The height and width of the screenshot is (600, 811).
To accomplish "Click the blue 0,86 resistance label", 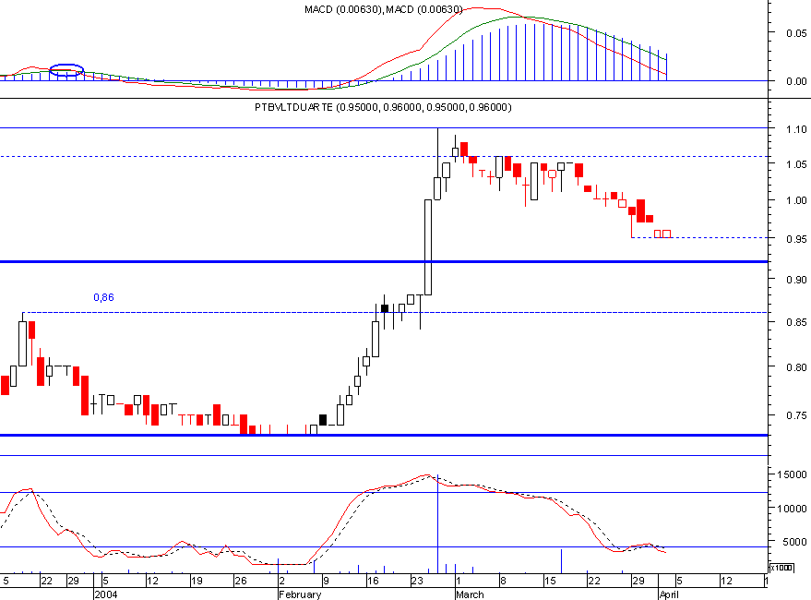I will pyautogui.click(x=103, y=297).
